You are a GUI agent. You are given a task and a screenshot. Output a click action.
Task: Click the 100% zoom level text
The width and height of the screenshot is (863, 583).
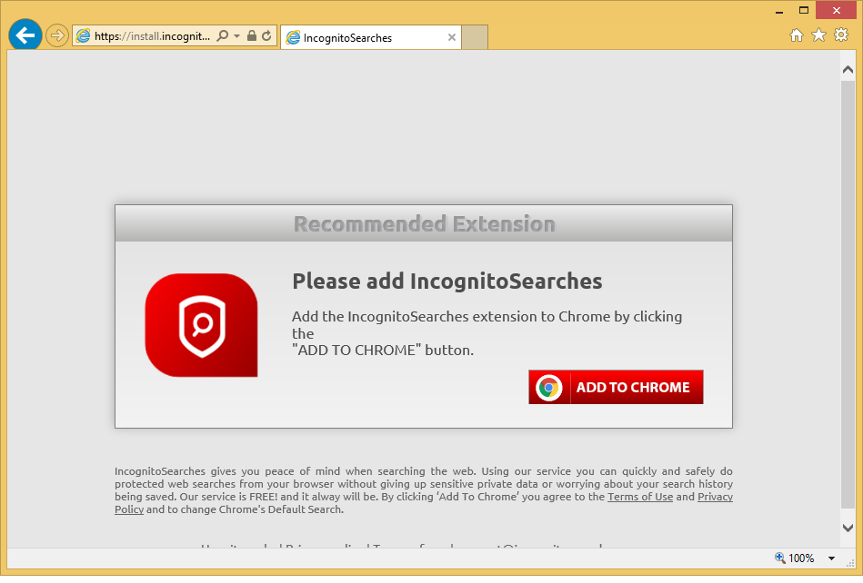tap(801, 558)
